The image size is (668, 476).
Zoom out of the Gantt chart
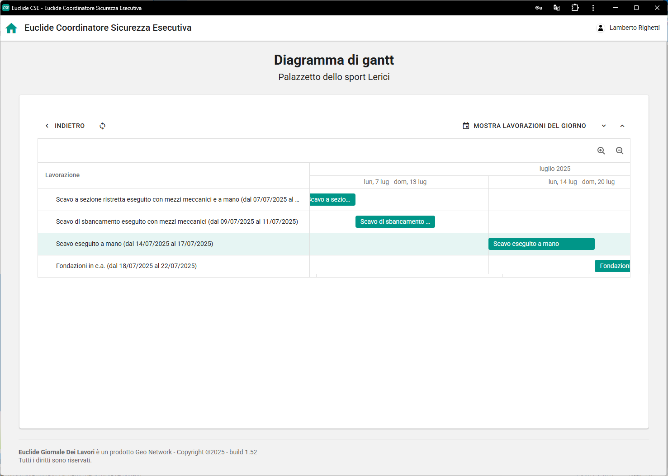coord(620,151)
